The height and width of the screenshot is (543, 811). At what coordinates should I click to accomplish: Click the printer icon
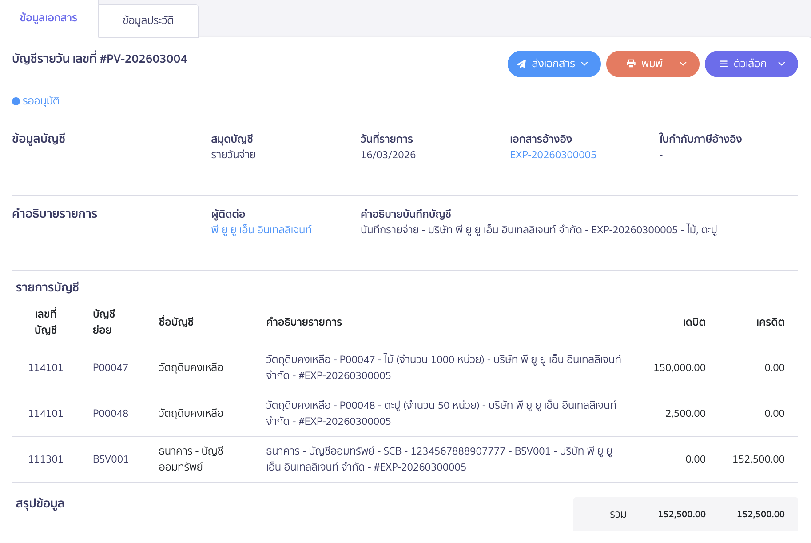point(631,64)
